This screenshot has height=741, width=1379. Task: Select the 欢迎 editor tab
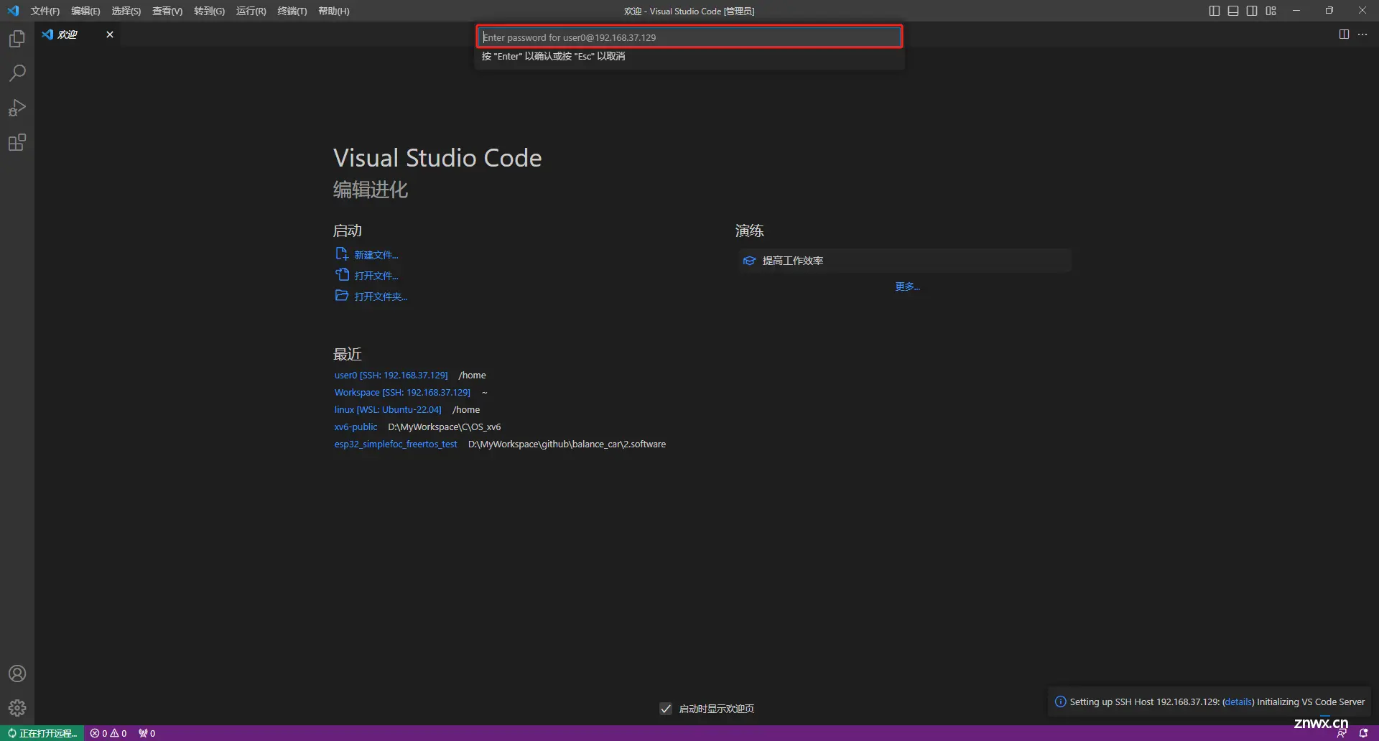point(78,34)
